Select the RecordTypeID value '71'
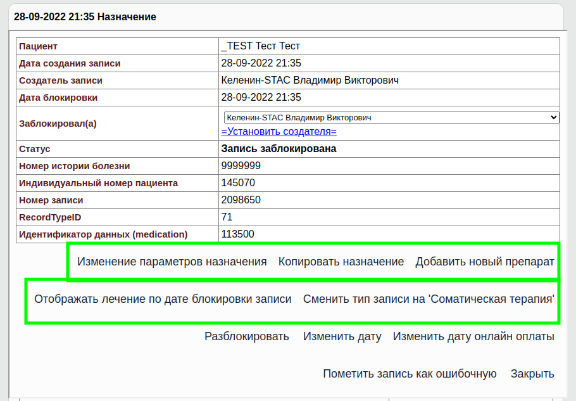The image size is (576, 401). pyautogui.click(x=227, y=217)
